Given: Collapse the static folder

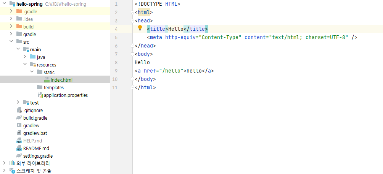Looking at the screenshot, I should pos(32,72).
